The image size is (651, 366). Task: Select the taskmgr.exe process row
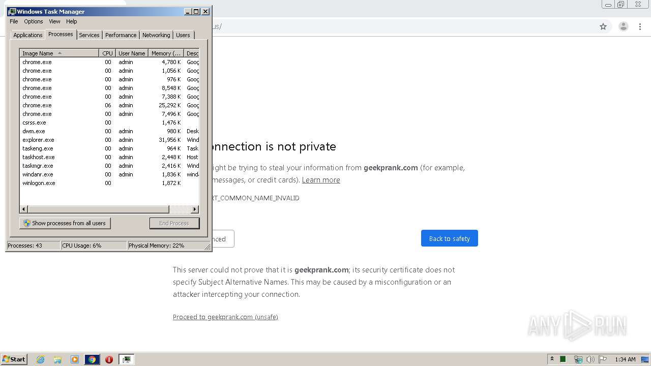pyautogui.click(x=109, y=166)
